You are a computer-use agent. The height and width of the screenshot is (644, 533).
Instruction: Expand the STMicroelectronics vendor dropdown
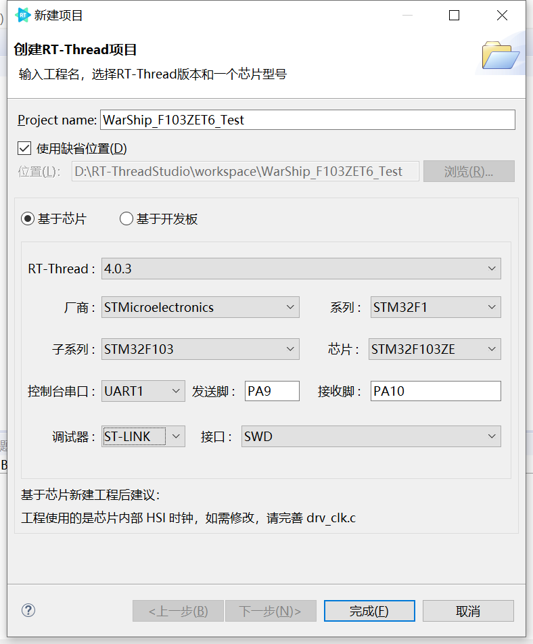(x=200, y=307)
